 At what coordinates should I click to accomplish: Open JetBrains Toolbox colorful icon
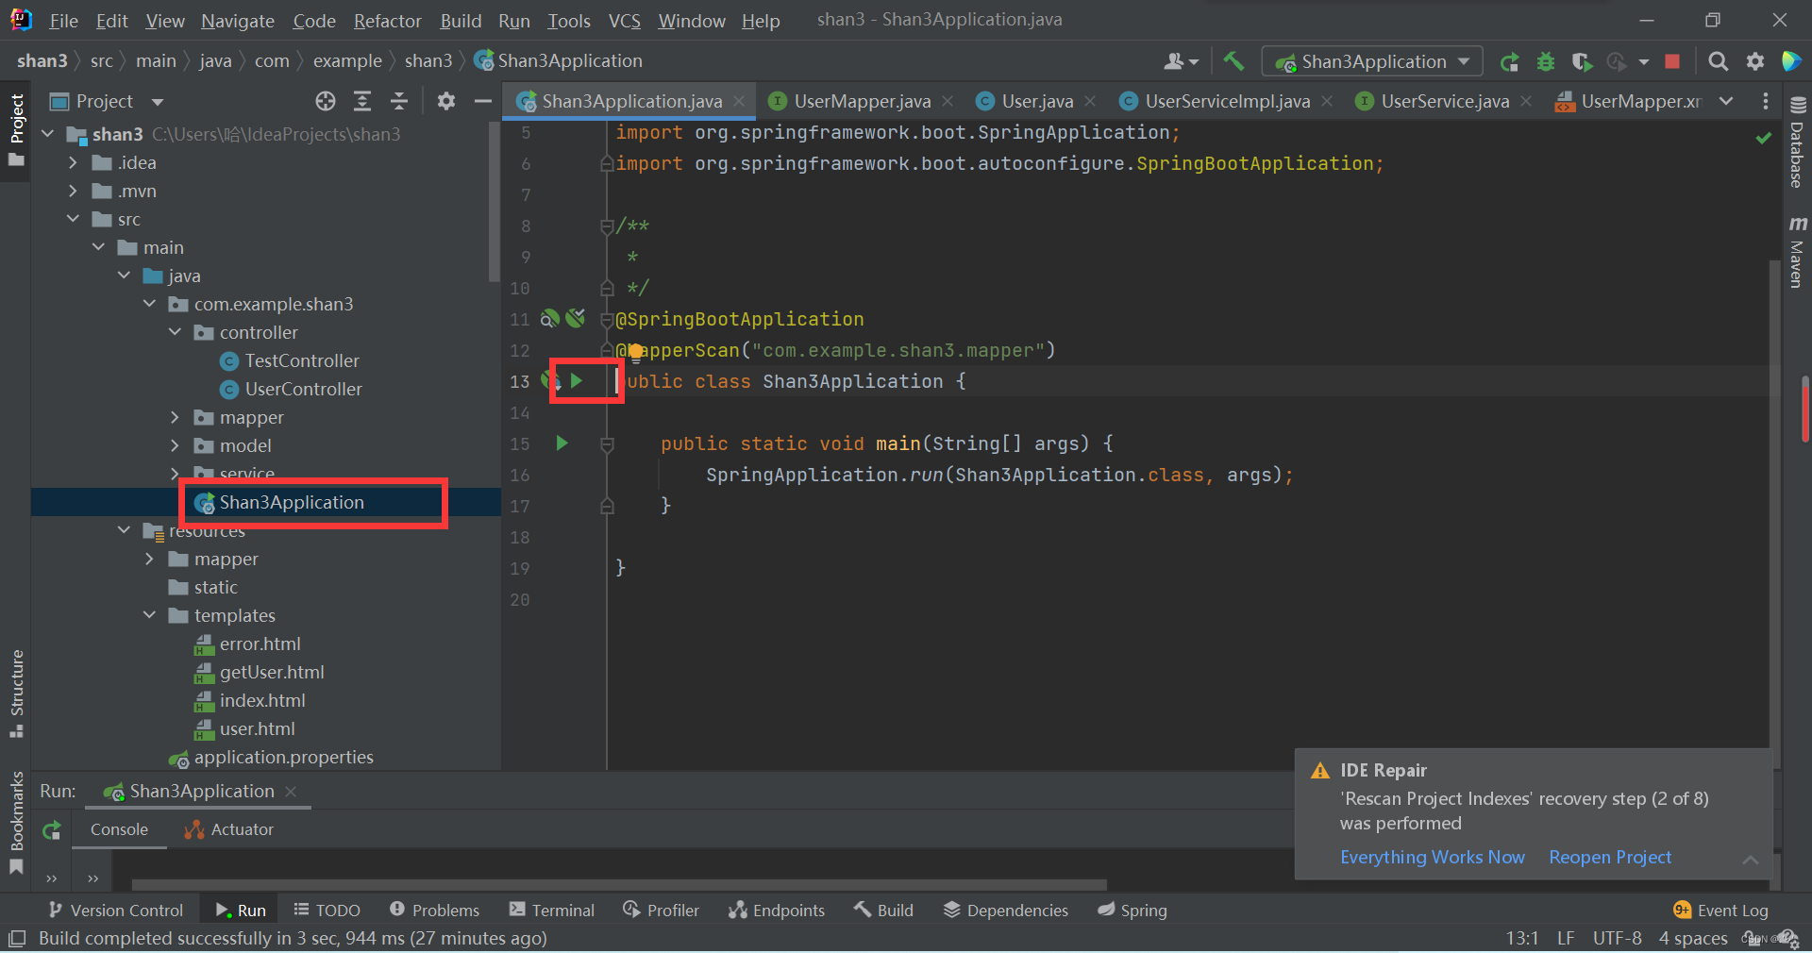1790,61
